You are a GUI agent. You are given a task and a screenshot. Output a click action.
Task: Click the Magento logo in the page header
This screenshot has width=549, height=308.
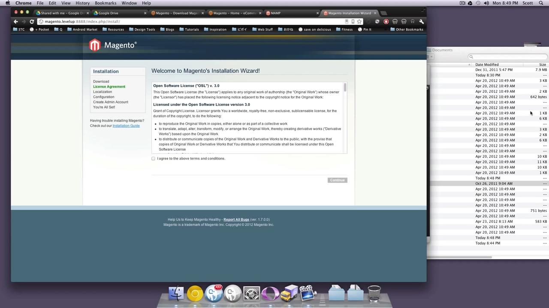113,45
